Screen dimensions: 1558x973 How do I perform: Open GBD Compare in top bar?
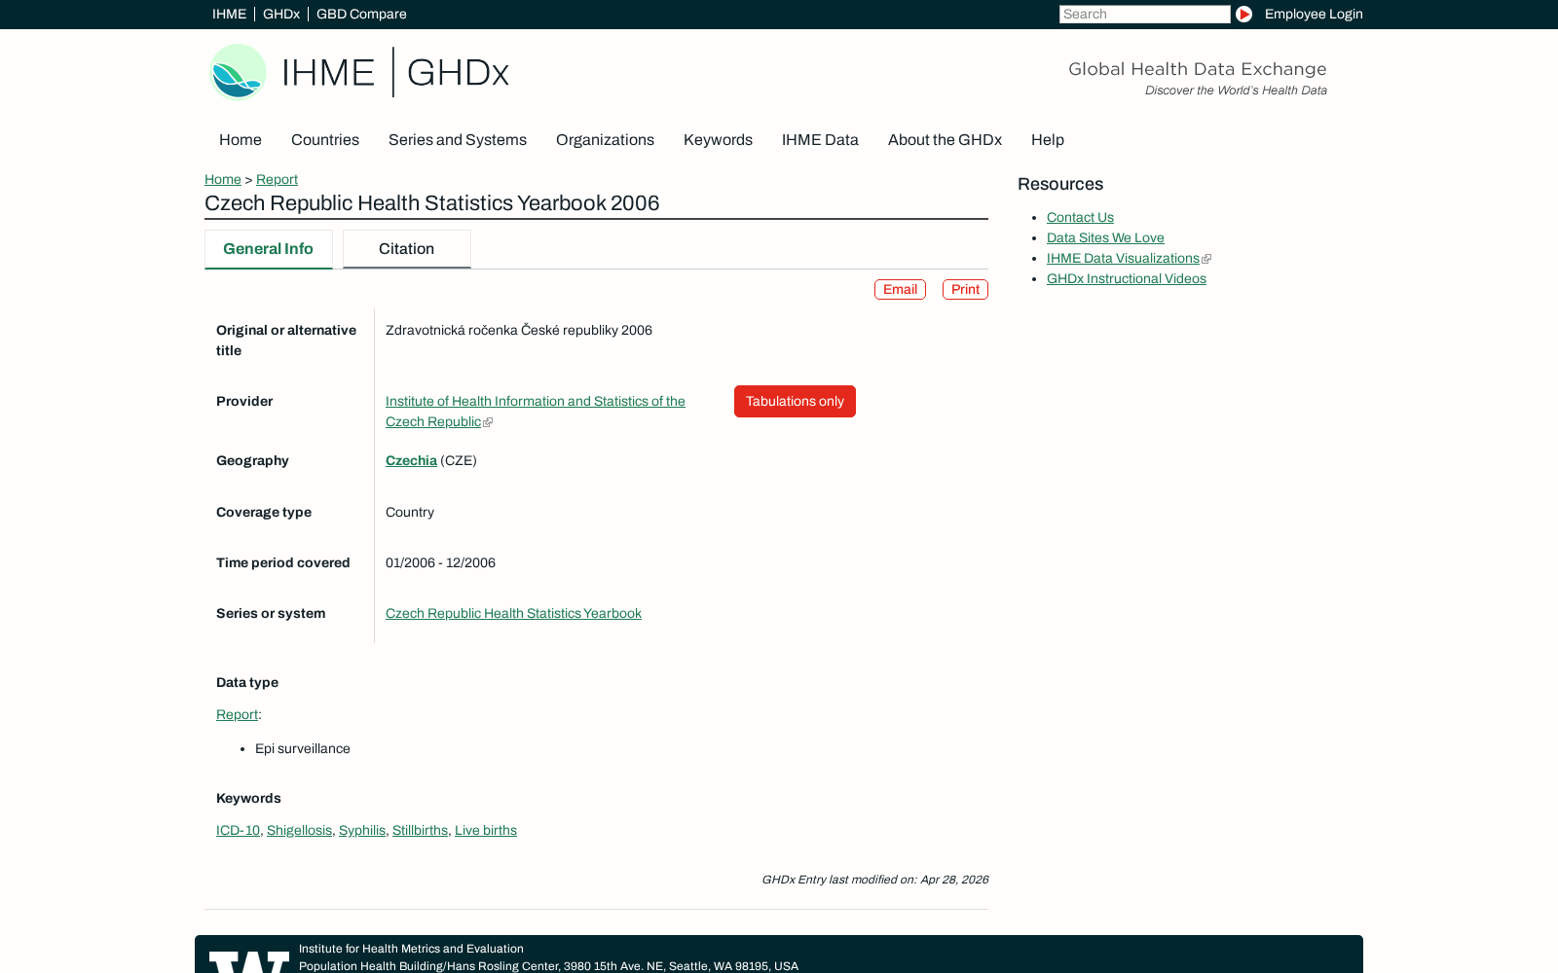(x=361, y=14)
